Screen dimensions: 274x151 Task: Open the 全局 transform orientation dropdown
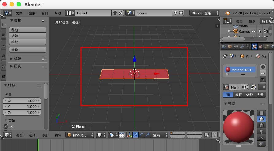(x=160, y=135)
